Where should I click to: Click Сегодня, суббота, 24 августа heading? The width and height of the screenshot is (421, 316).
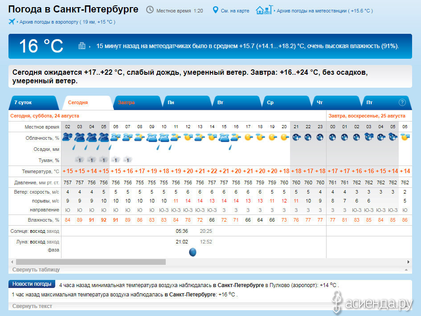click(45, 116)
